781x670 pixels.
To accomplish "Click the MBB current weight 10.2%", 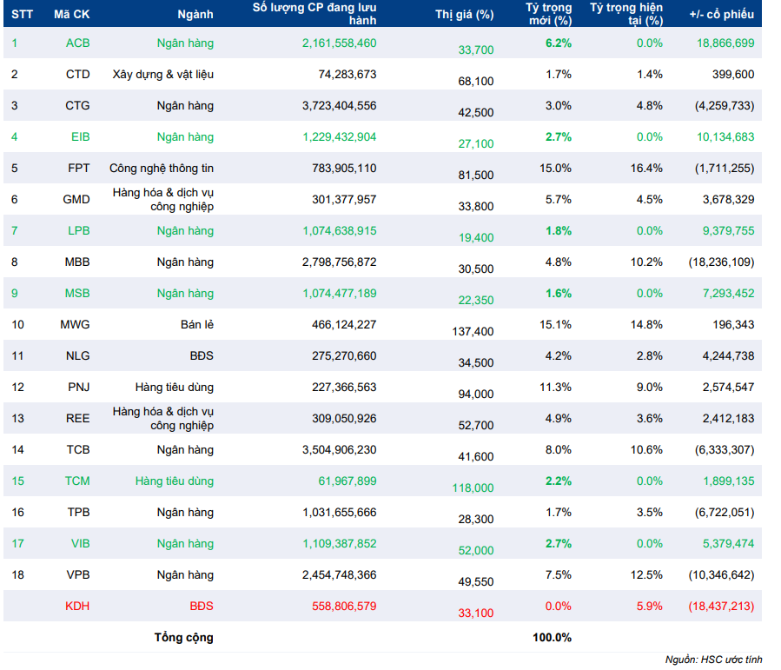I will point(648,262).
